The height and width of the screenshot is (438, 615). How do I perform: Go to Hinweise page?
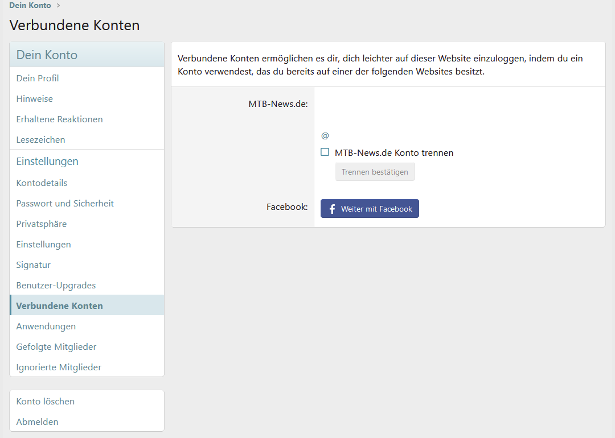click(87, 99)
